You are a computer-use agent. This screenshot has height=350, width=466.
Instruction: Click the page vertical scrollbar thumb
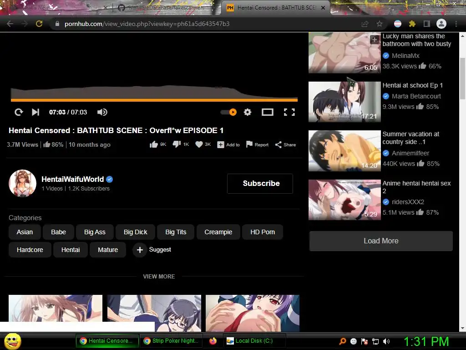click(462, 79)
